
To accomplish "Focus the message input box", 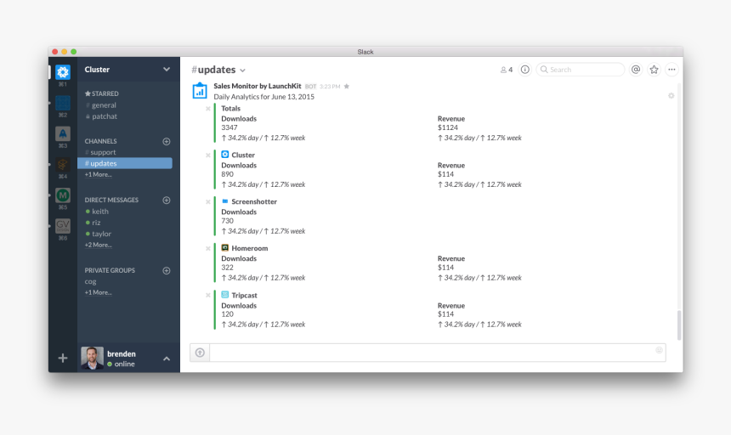I will 437,353.
